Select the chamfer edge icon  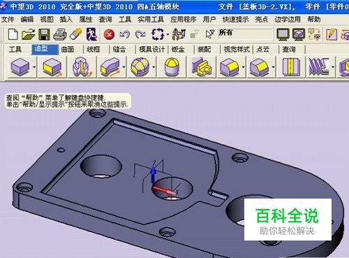pyautogui.click(x=259, y=67)
